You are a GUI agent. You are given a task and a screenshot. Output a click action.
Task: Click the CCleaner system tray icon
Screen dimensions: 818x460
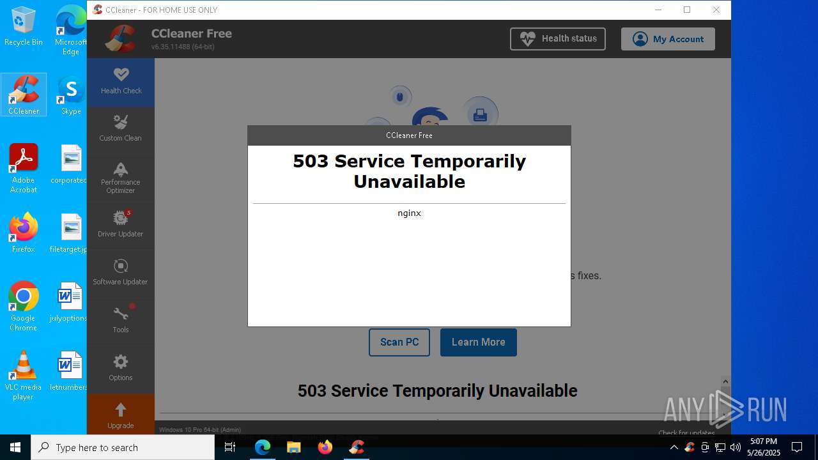[x=690, y=447]
